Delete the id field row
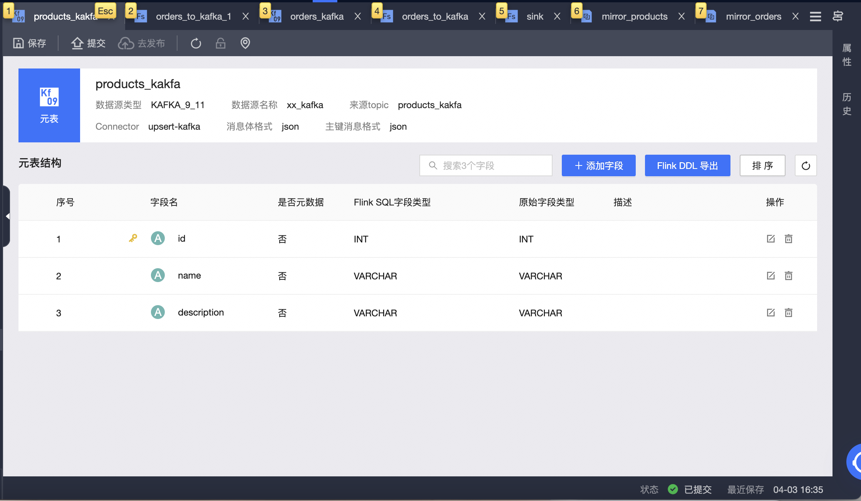Viewport: 861px width, 501px height. [x=789, y=239]
